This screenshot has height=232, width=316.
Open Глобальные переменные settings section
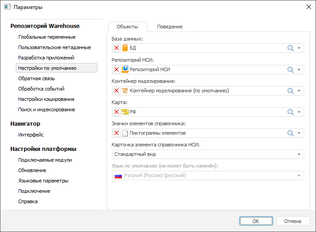pyautogui.click(x=47, y=37)
